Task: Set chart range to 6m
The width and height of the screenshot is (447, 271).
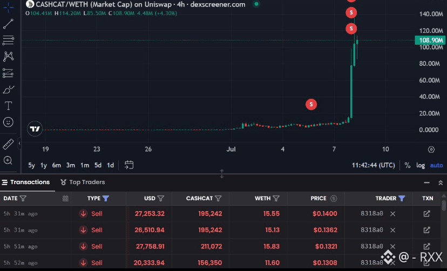Action: (57, 165)
